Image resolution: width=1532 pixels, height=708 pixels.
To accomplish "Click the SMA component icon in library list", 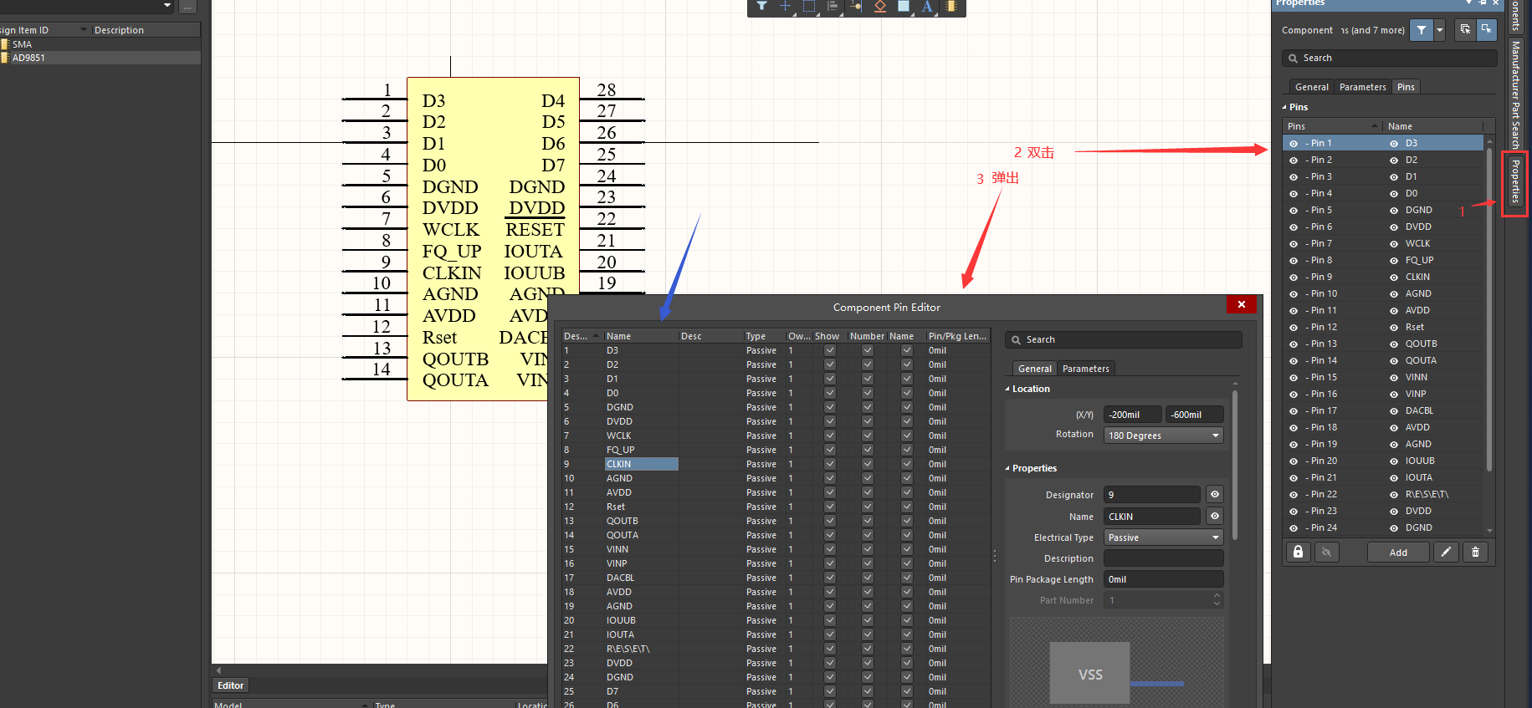I will click(4, 44).
